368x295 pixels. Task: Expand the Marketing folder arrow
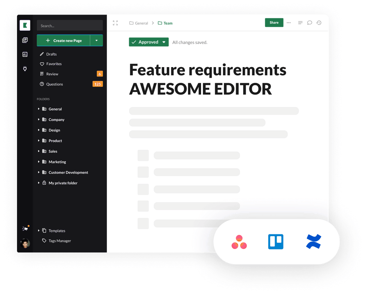pyautogui.click(x=39, y=162)
